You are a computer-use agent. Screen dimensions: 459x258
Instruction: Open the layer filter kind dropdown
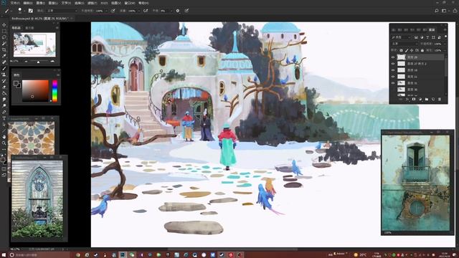pos(401,37)
